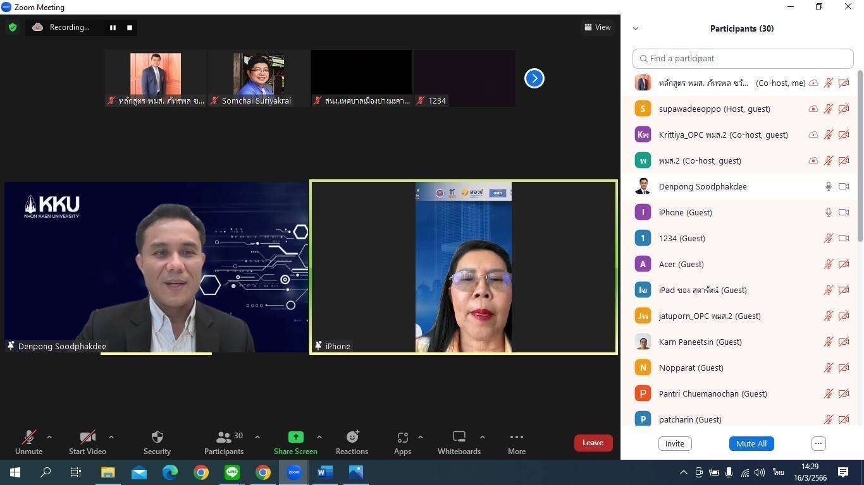Click the green encryption shield icon
This screenshot has width=864, height=485.
click(x=13, y=27)
